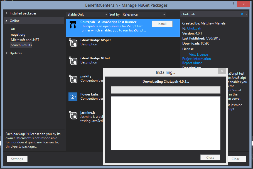Select the jasmine.js package title
253x169 pixels.
(x=88, y=112)
